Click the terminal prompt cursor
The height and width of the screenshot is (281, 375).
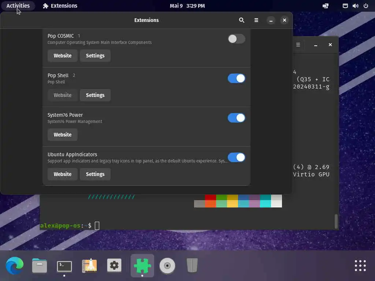pos(97,225)
